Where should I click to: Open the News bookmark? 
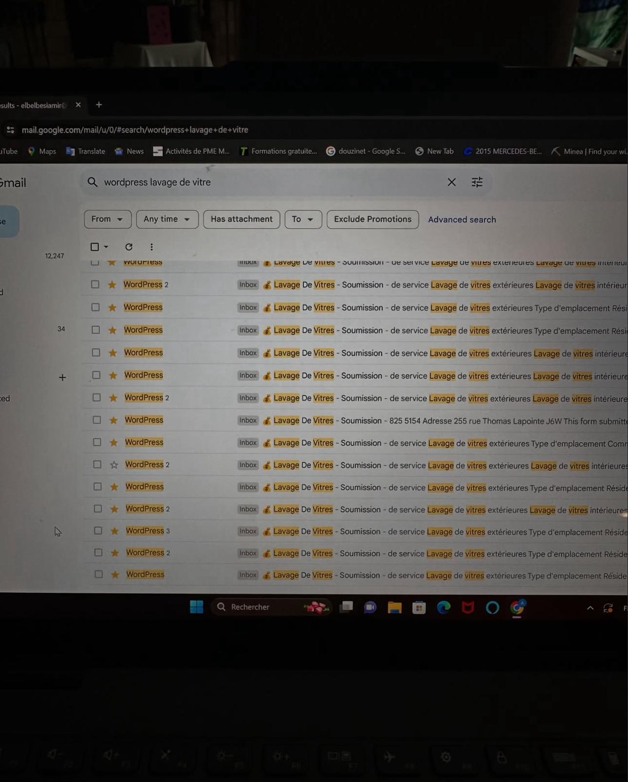[129, 152]
